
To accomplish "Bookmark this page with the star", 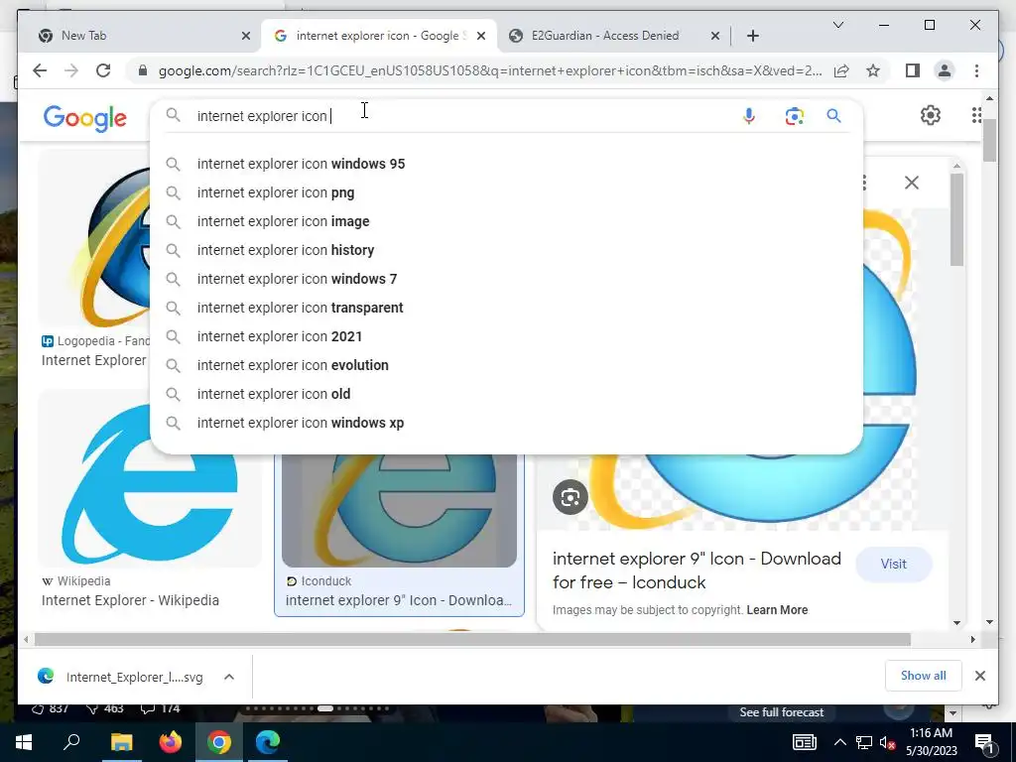I will coord(873,70).
